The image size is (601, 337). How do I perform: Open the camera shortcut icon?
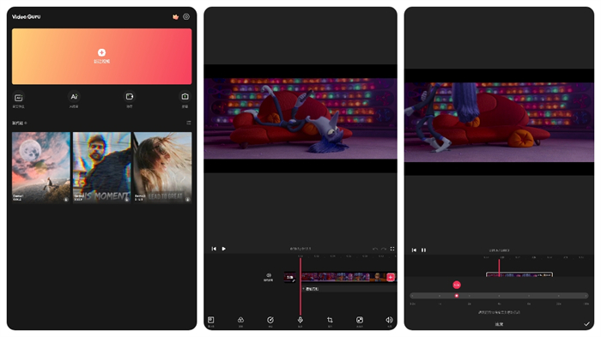pos(185,97)
